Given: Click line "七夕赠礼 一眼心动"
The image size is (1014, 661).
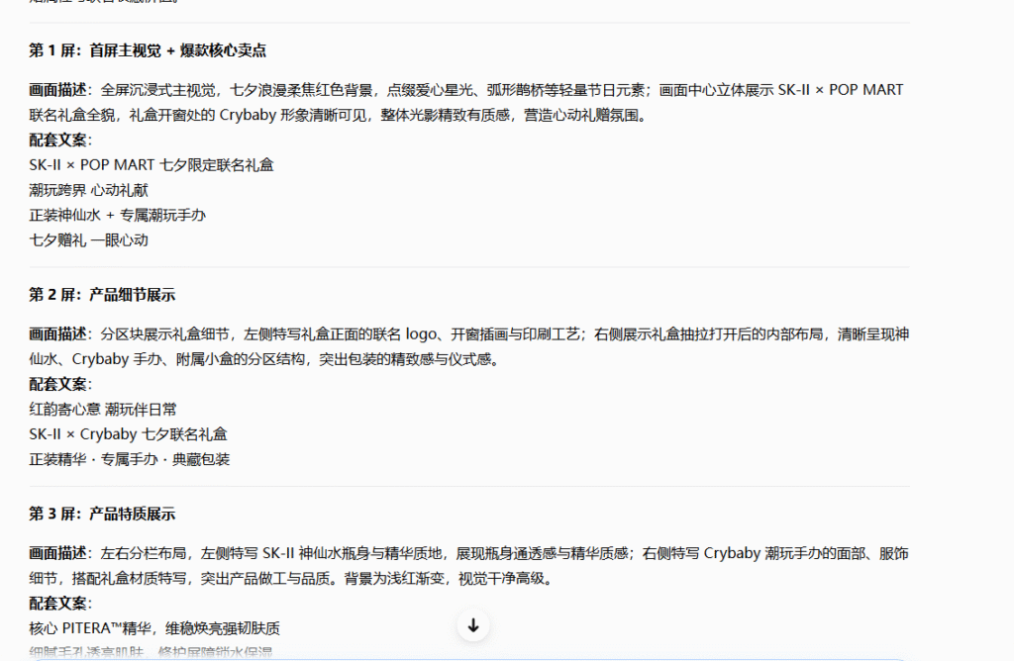Looking at the screenshot, I should tap(88, 240).
